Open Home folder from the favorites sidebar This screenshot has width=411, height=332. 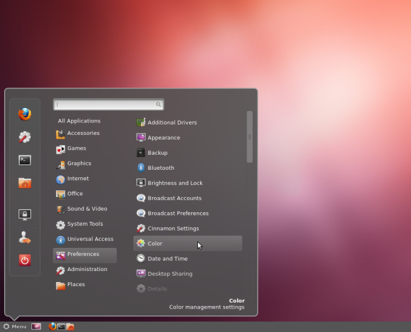25,183
